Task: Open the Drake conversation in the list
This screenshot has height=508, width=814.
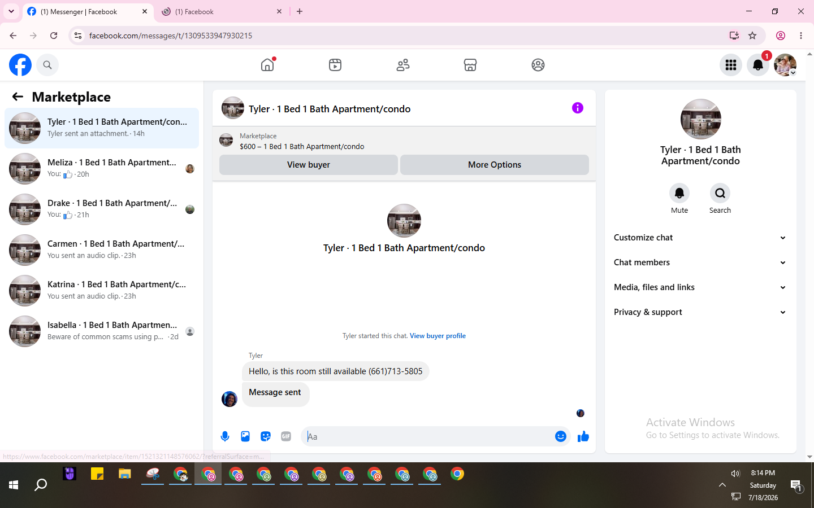Action: coord(102,209)
